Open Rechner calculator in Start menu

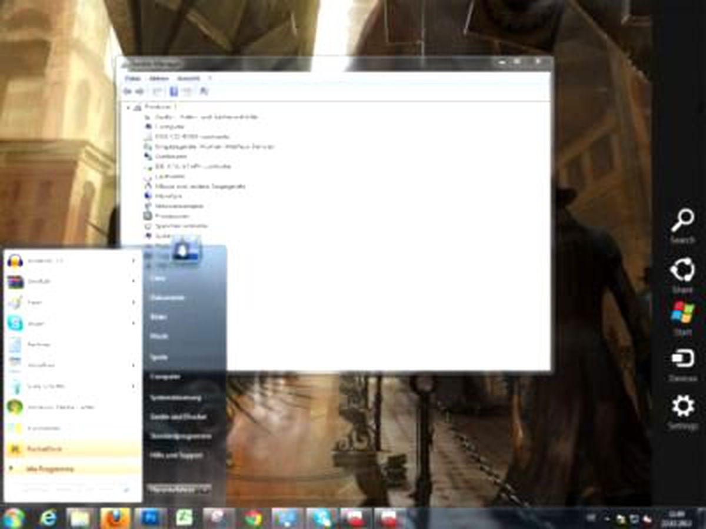[72, 344]
